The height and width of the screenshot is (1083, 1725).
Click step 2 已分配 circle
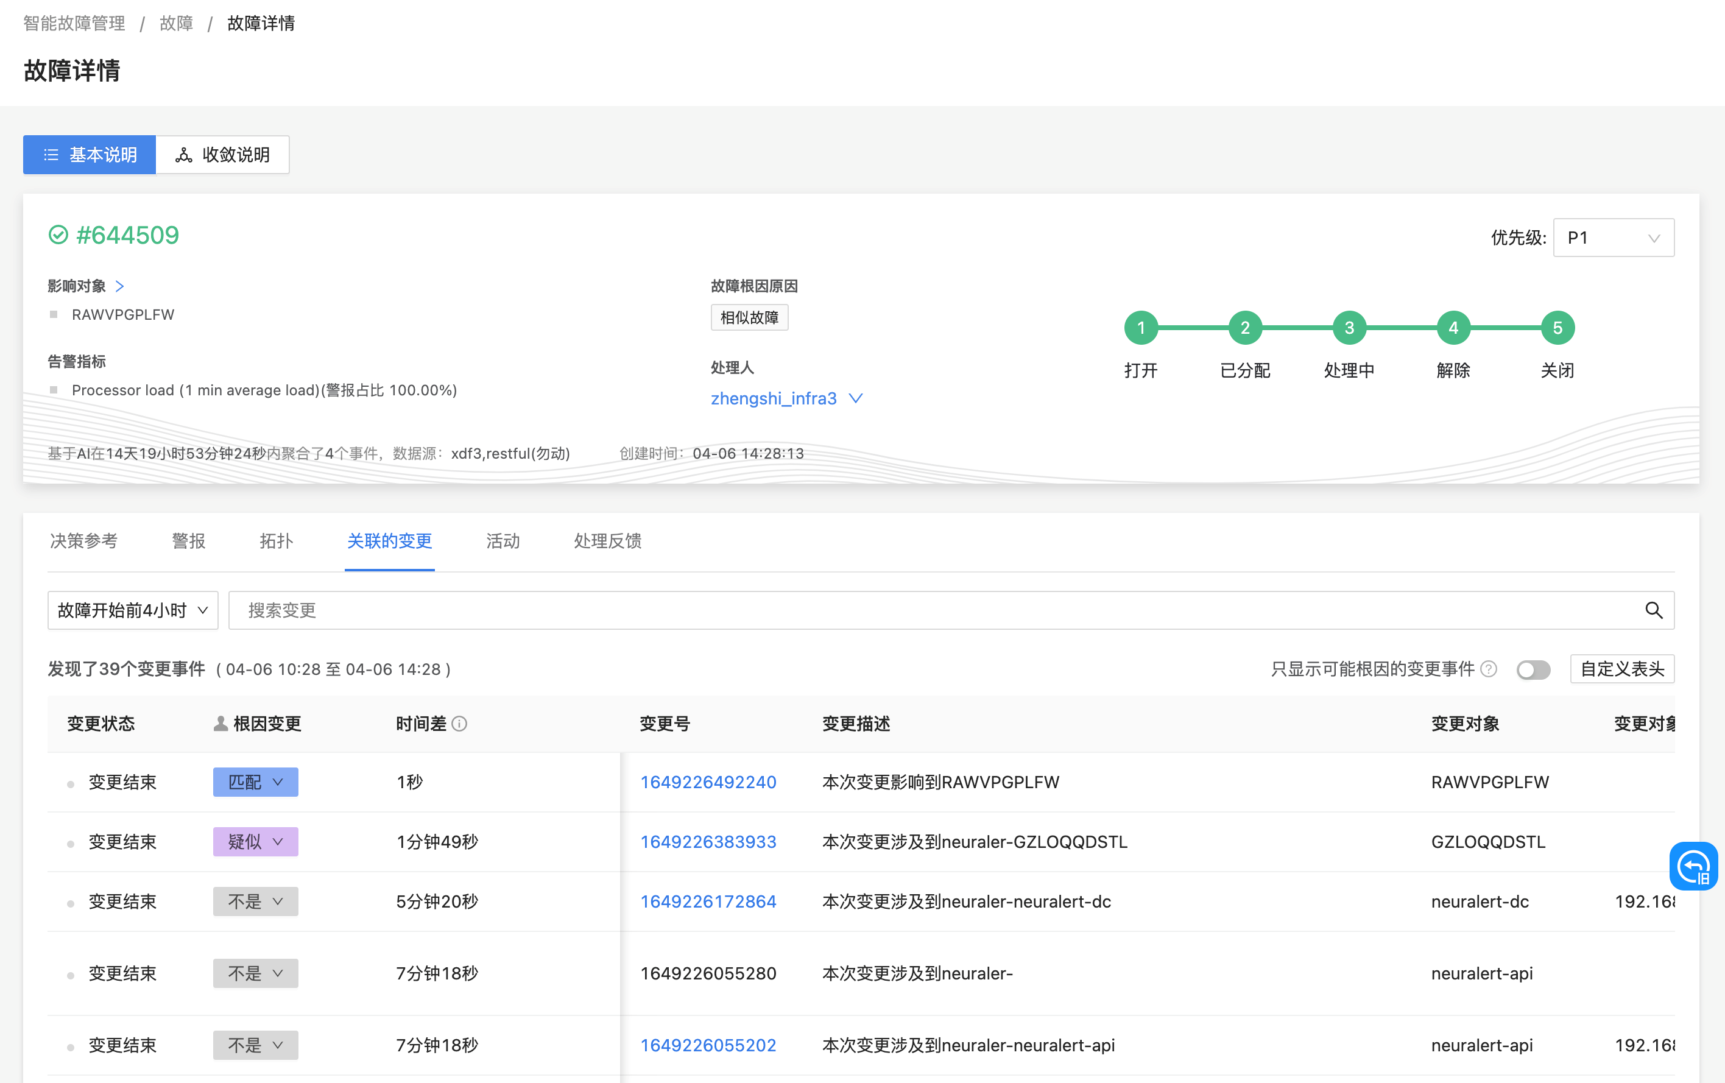[x=1245, y=328]
